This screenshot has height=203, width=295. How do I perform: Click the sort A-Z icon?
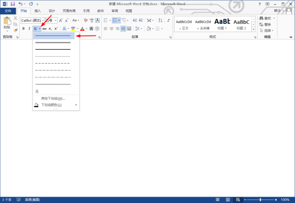160,20
